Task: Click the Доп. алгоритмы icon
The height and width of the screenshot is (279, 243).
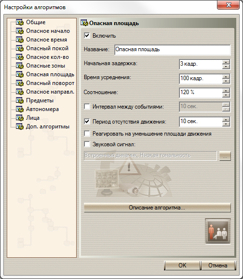Action: tap(20, 126)
